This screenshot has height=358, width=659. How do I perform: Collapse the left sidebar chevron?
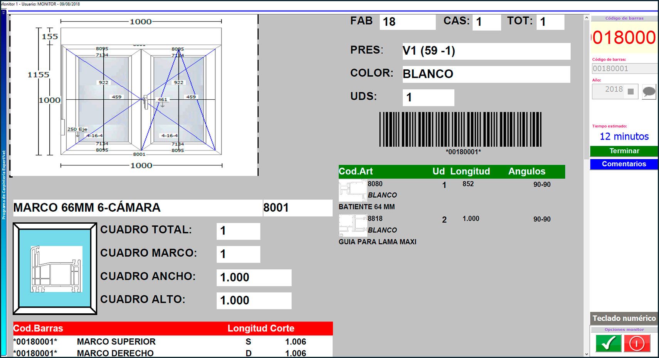coord(3,12)
